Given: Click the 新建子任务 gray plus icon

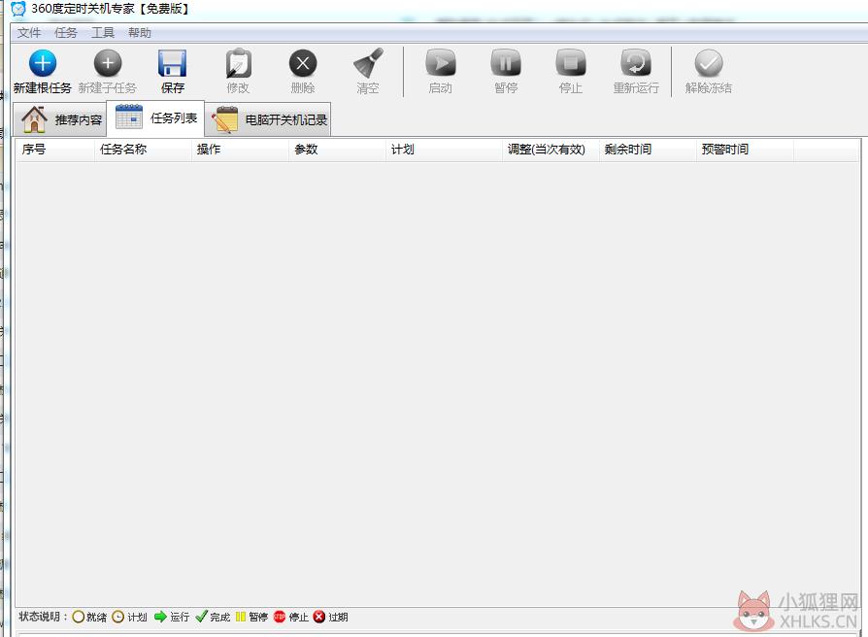Looking at the screenshot, I should click(x=108, y=63).
